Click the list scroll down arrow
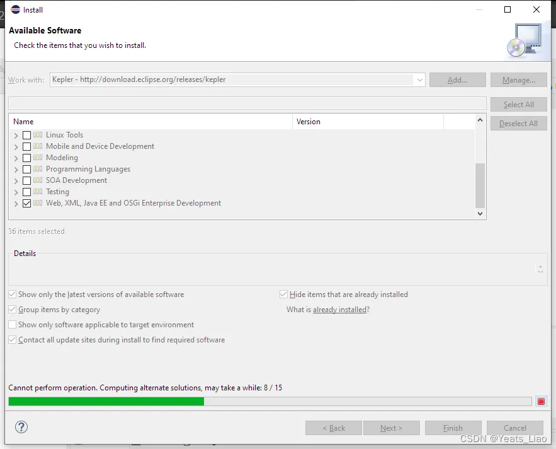Screen dimensions: 556x449 point(480,214)
